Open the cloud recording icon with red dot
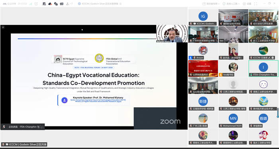 (50, 4)
